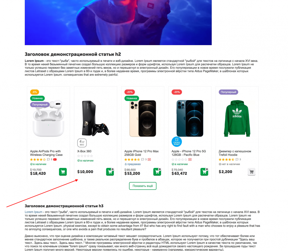Add Apple AirPods Pro to cart

point(63,172)
